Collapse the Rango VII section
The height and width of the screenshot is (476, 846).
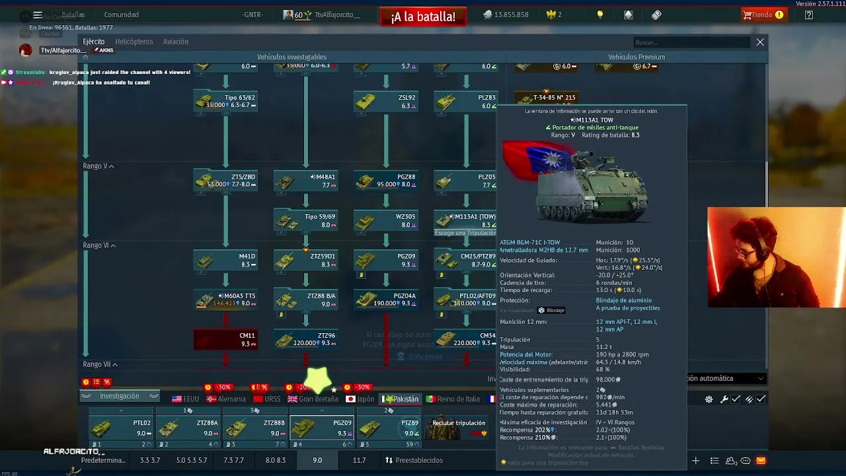(100, 364)
